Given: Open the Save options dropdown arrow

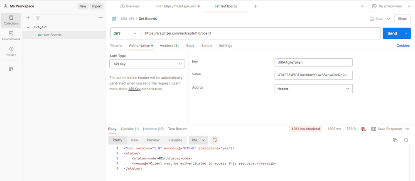Looking at the screenshot, I should [x=389, y=19].
